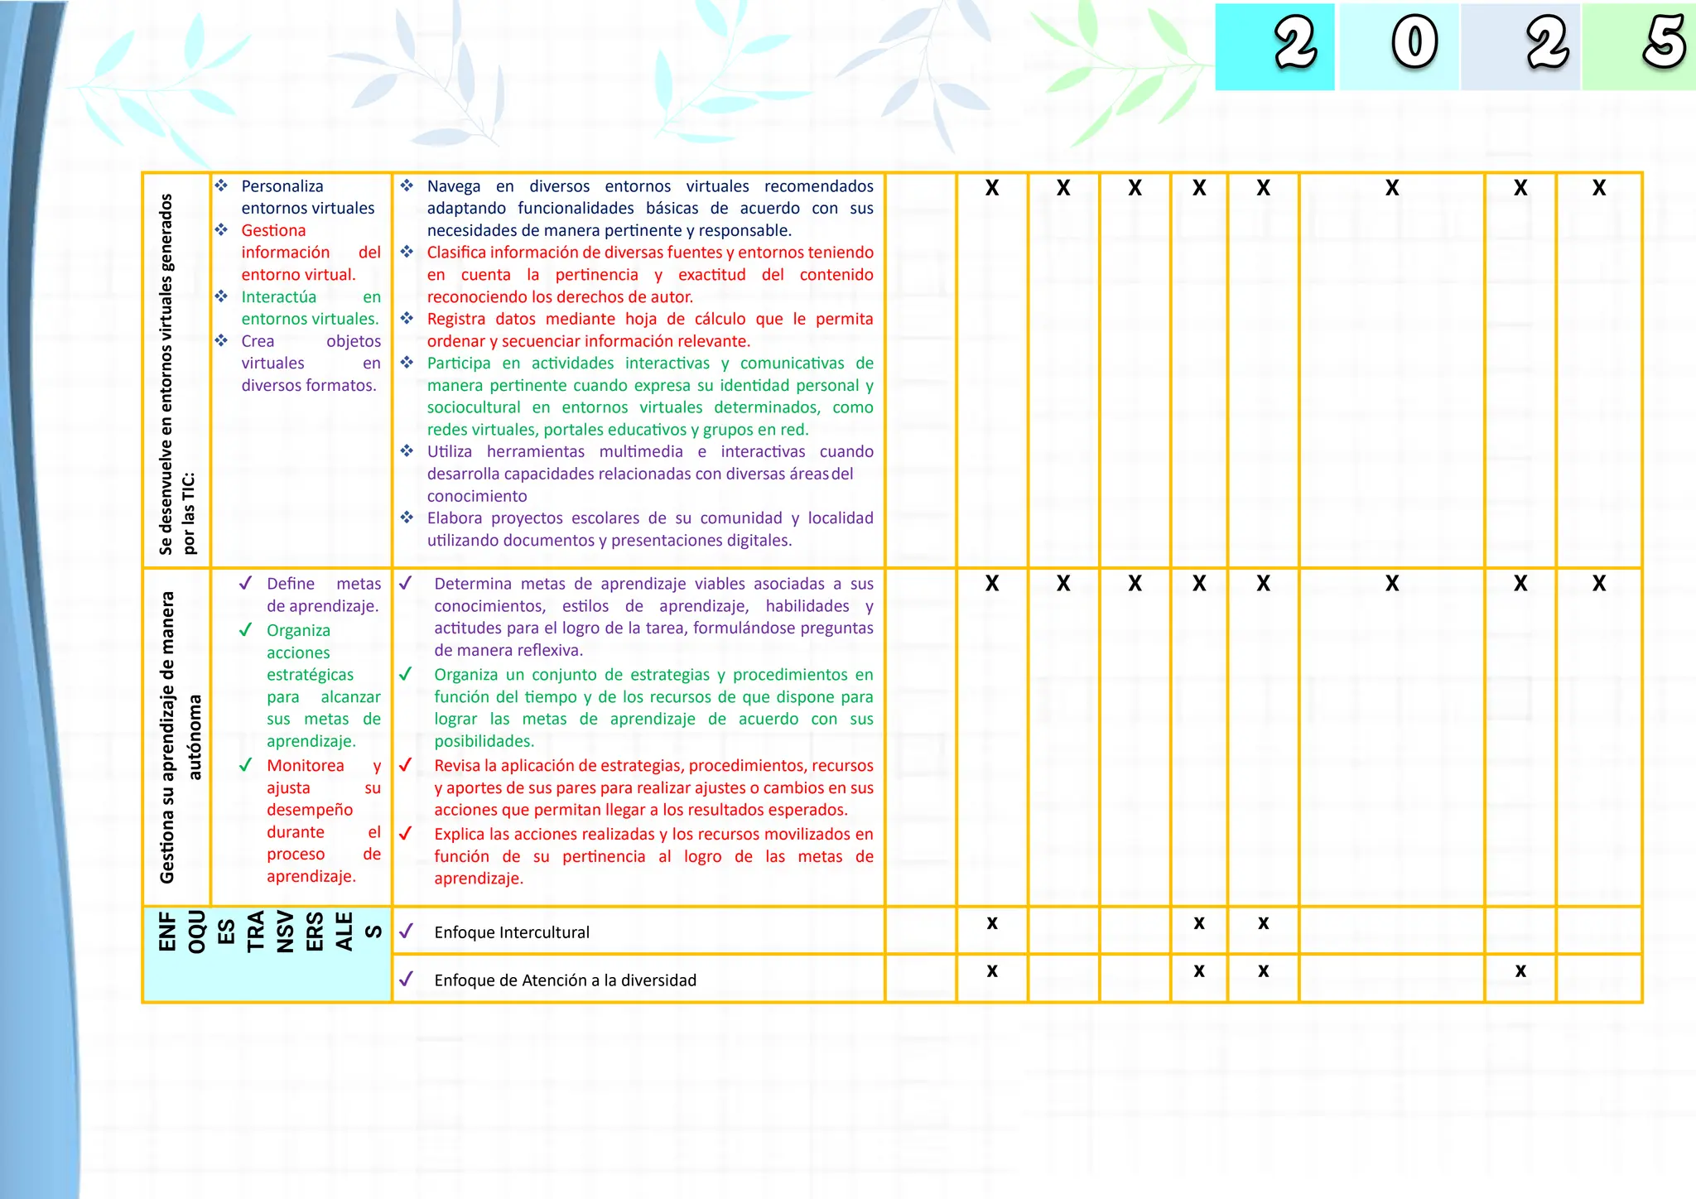
Task: Click the diamond bullet before 'Navega en diversos entornos'
Action: pyautogui.click(x=407, y=185)
